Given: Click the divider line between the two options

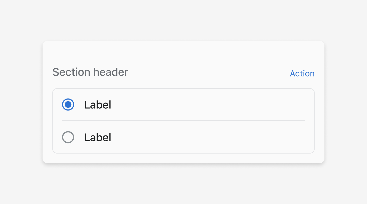Looking at the screenshot, I should pyautogui.click(x=183, y=121).
